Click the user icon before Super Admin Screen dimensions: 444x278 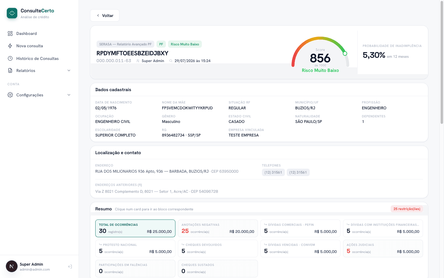tap(138, 61)
